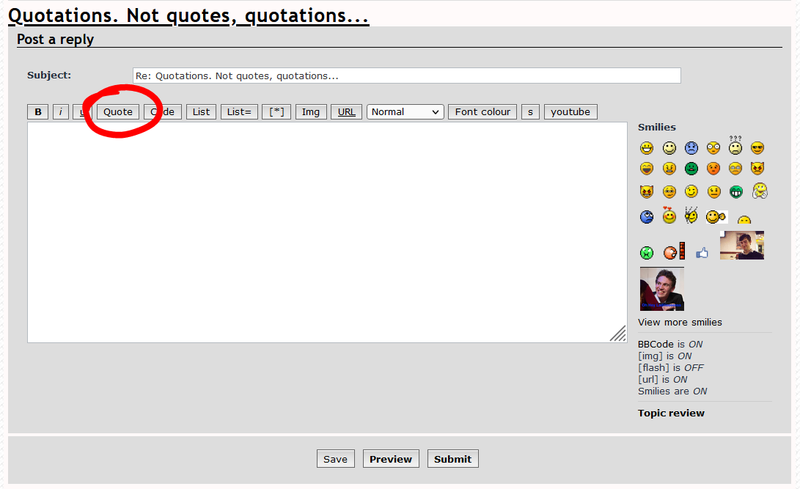
Task: Insert the smiling man photo below smilies
Action: pos(661,289)
